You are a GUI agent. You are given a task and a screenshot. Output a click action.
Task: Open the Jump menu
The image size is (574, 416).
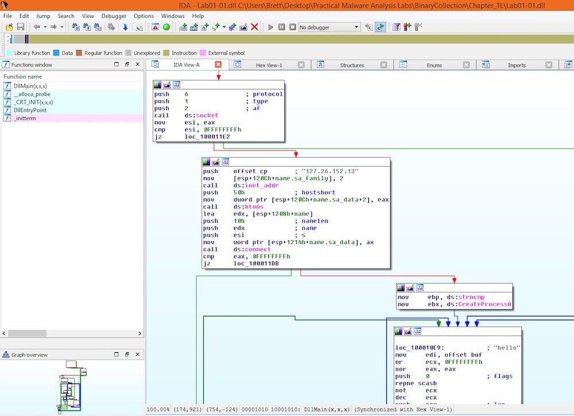pyautogui.click(x=43, y=16)
